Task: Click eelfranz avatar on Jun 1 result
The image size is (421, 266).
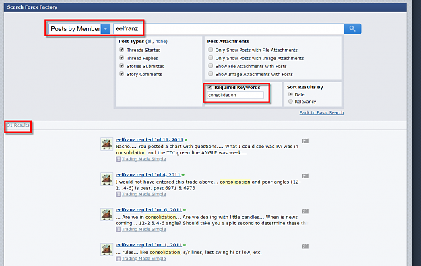Action: coord(107,250)
